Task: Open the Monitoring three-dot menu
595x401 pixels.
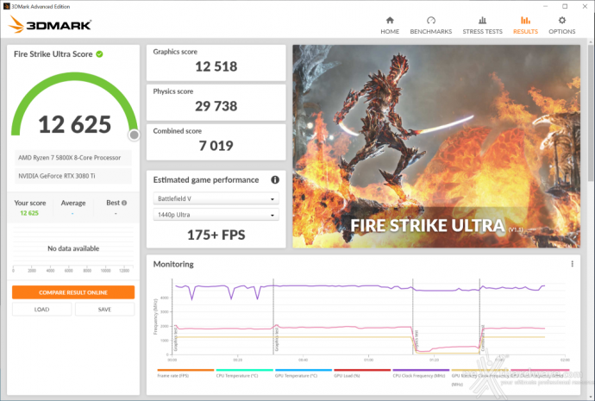Action: [573, 264]
